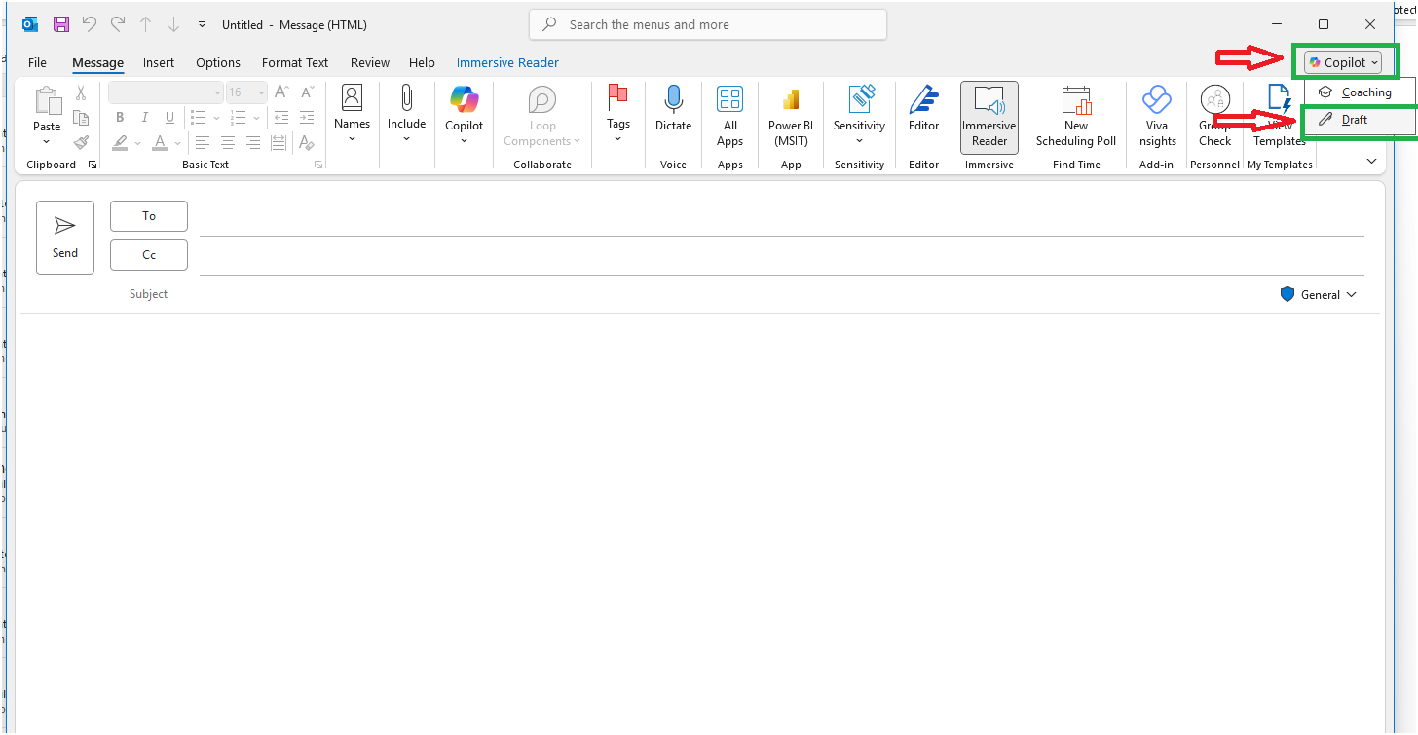1418x735 pixels.
Task: Open the Copilot dropdown in the top-right
Action: click(x=1344, y=62)
